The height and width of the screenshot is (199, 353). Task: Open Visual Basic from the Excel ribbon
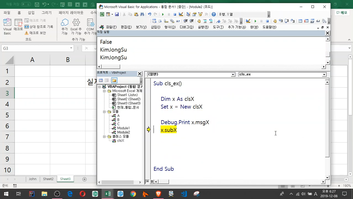(7, 27)
